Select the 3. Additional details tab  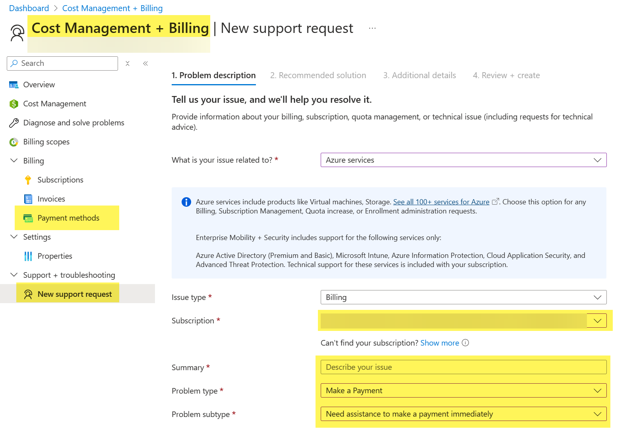420,75
